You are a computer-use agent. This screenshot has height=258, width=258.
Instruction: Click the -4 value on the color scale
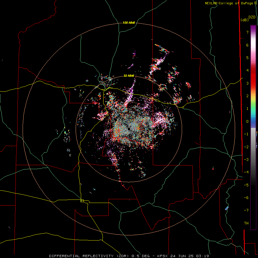pos(246,172)
